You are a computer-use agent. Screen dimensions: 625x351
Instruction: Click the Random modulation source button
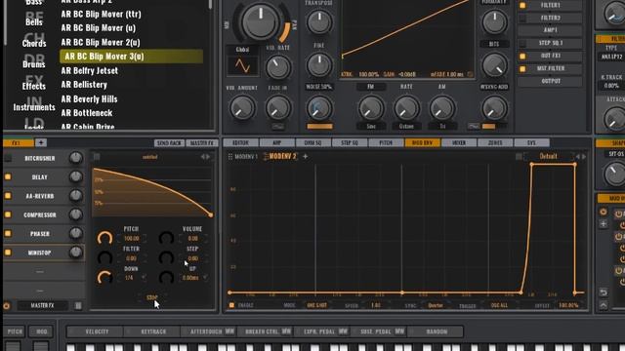pyautogui.click(x=437, y=331)
